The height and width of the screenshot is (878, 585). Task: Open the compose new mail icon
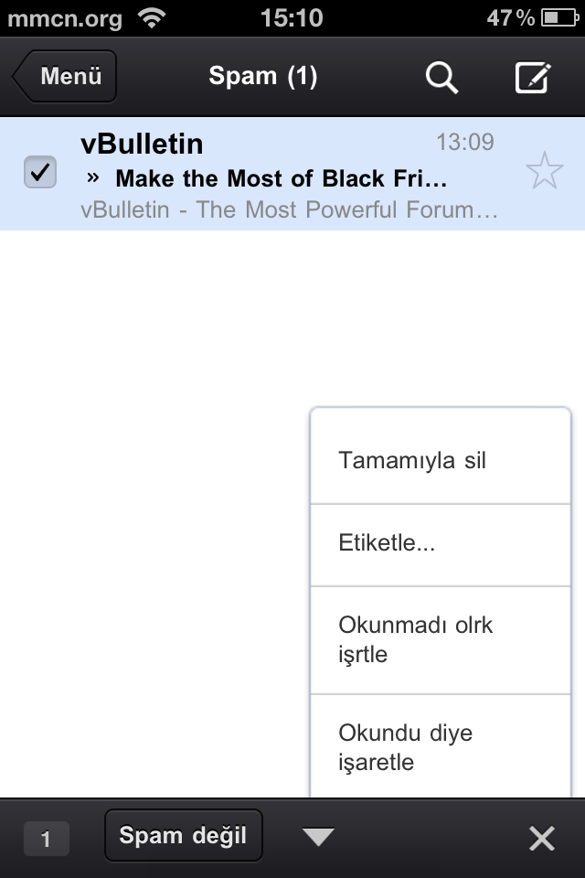click(533, 78)
